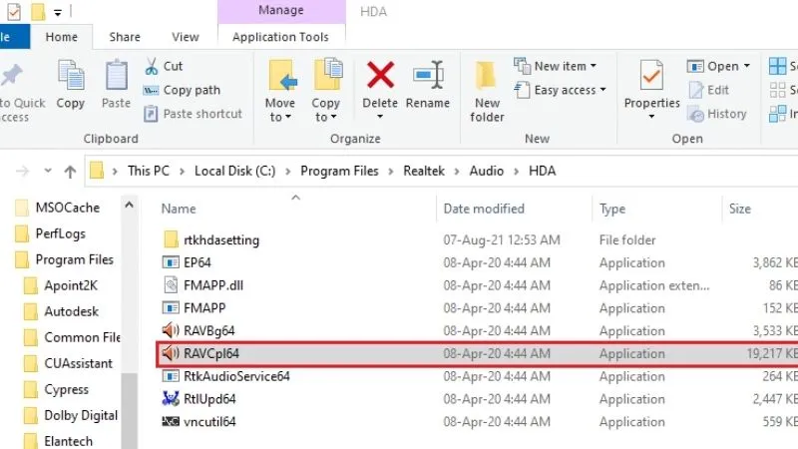Click the Paste clipboard icon
The width and height of the screenshot is (798, 449).
pos(117,76)
